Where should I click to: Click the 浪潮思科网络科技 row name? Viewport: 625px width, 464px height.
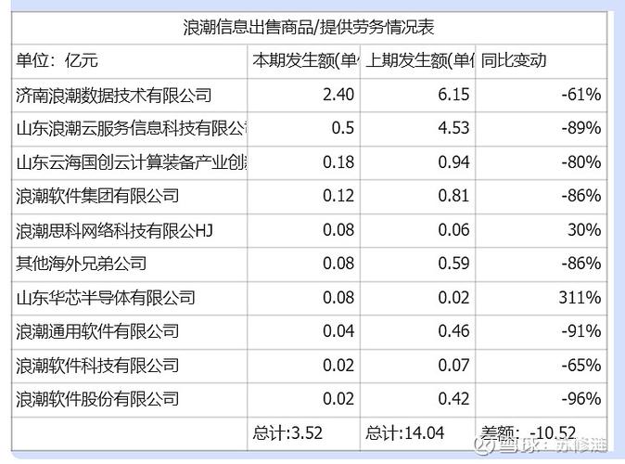pyautogui.click(x=114, y=230)
